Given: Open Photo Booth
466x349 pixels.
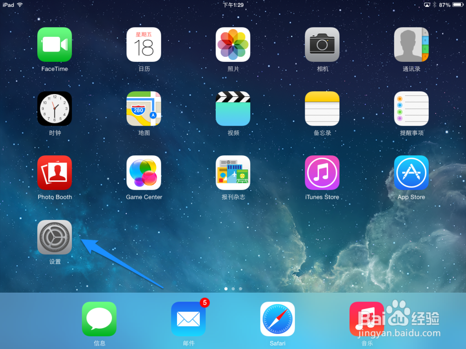Looking at the screenshot, I should pyautogui.click(x=55, y=173).
